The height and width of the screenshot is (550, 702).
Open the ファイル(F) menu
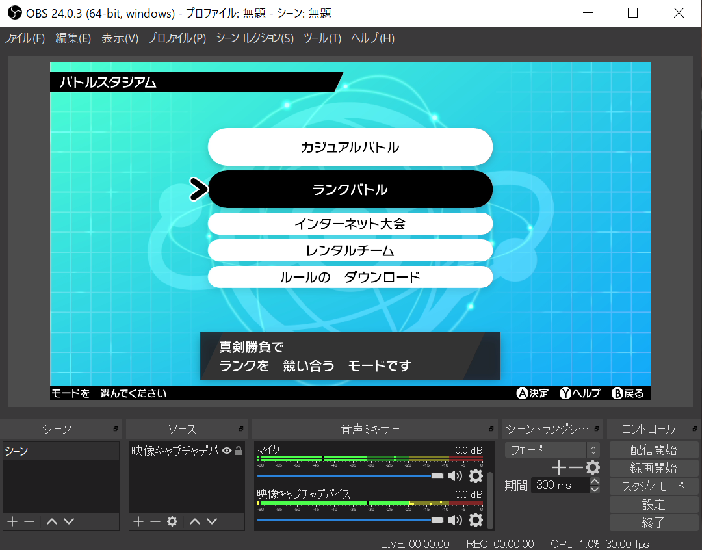point(25,38)
